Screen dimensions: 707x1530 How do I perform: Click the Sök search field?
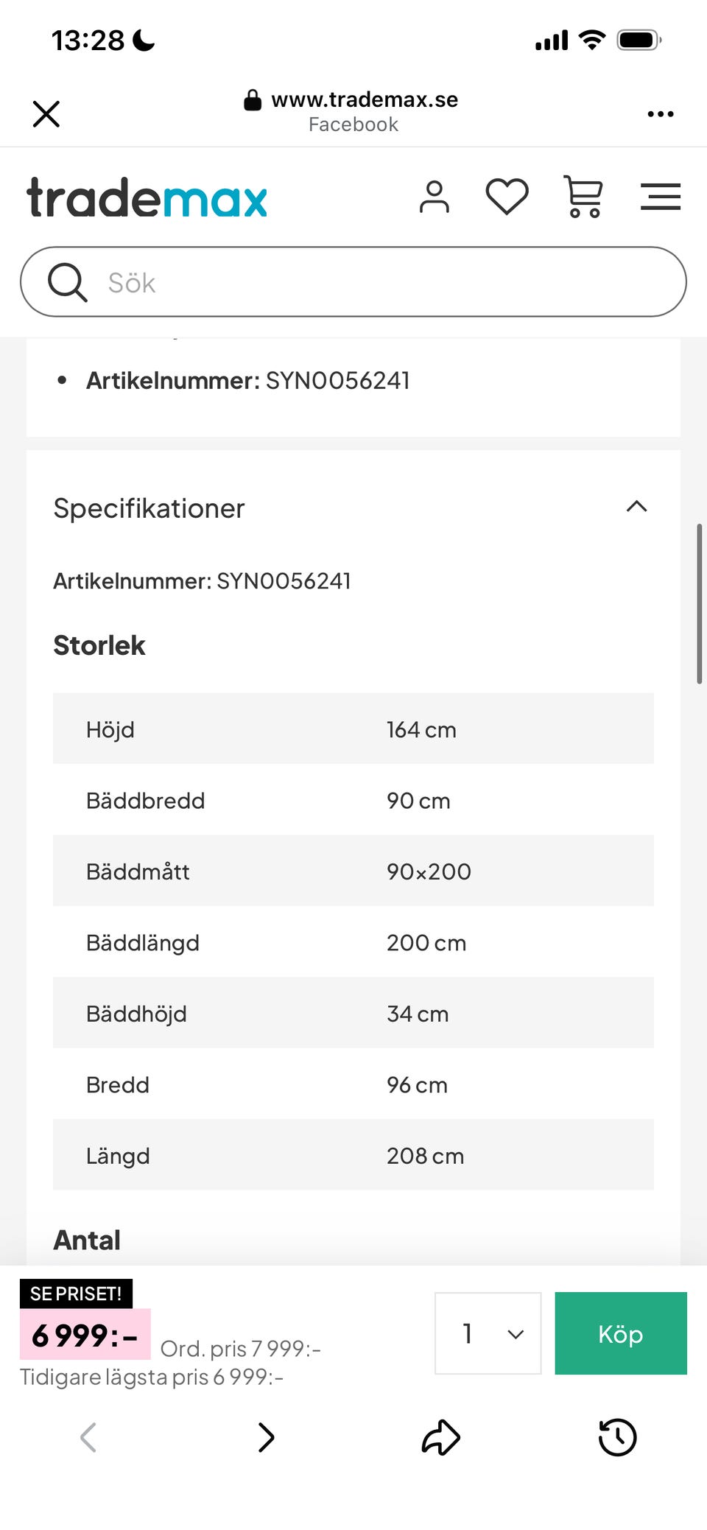coord(383,282)
